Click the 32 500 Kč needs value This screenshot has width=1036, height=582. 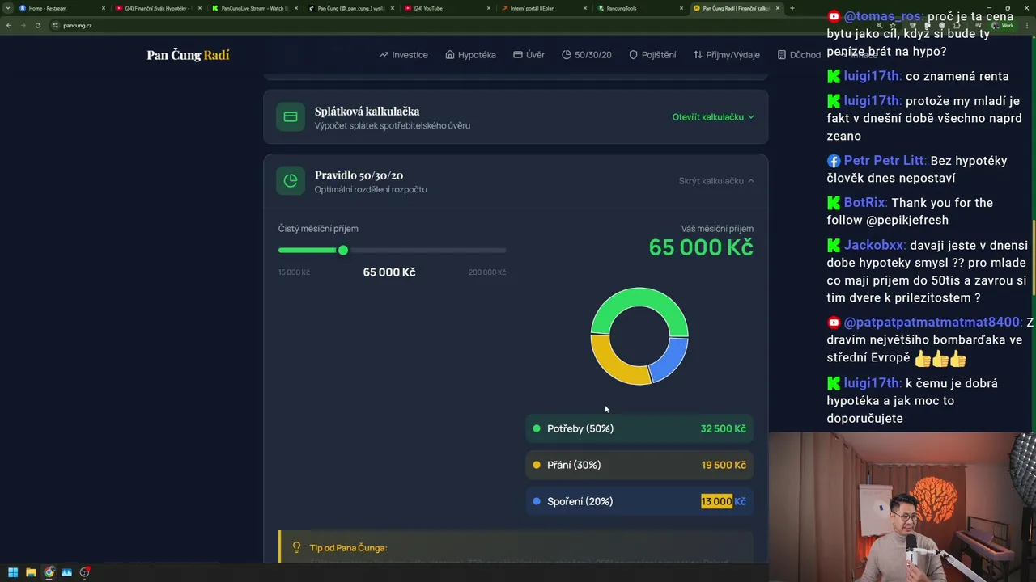click(723, 428)
